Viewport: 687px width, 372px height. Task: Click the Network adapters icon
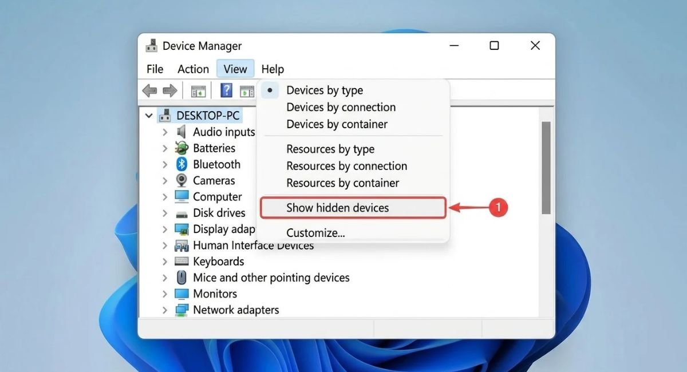(181, 310)
